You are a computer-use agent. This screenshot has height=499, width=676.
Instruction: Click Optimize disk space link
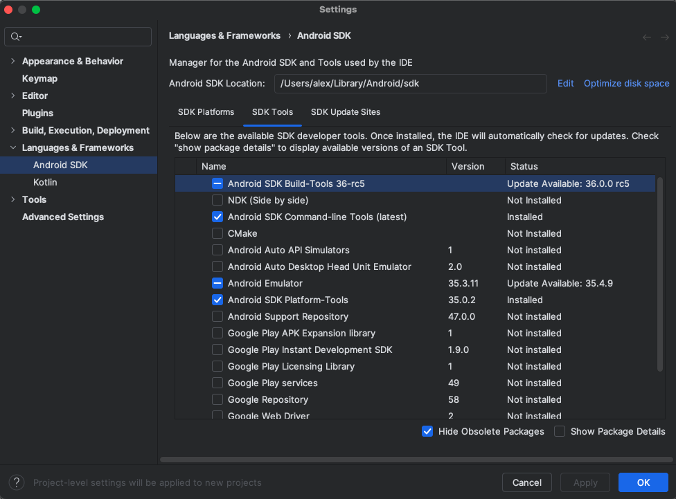click(x=626, y=83)
